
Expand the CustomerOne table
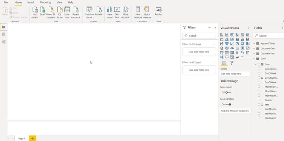click(x=254, y=48)
